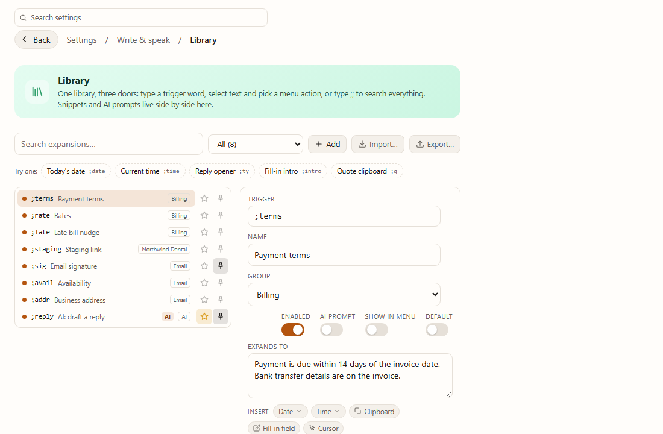Star the ;rate Rates snippet
The height and width of the screenshot is (434, 663).
tap(204, 215)
